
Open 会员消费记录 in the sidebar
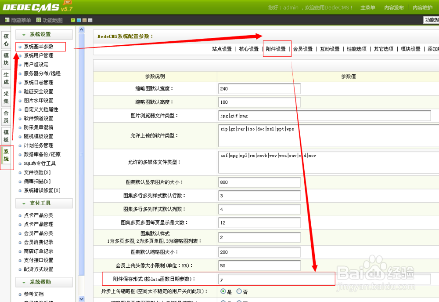tap(38, 242)
